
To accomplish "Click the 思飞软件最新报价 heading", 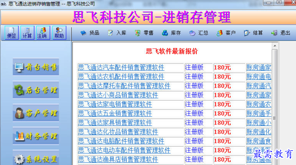I will [172, 51].
